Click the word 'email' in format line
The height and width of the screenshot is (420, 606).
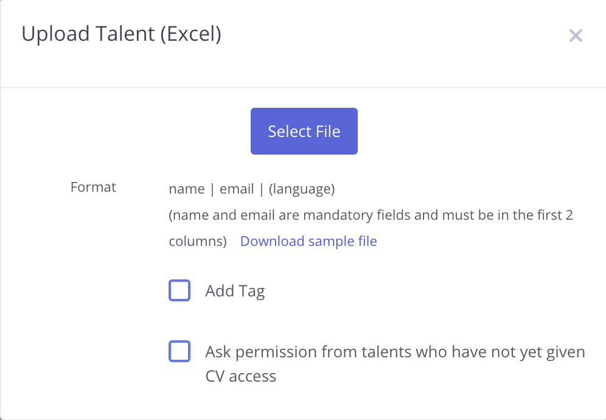(x=237, y=189)
